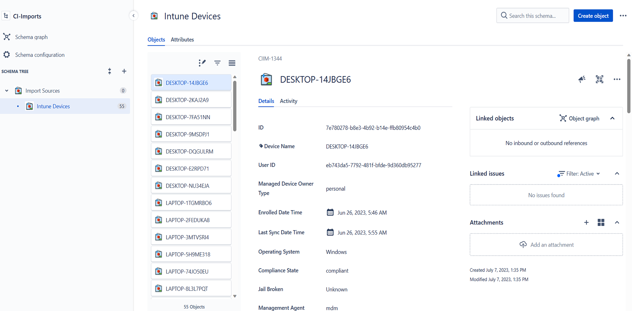The image size is (636, 311).
Task: Open bulk edit tool above the object list
Action: pyautogui.click(x=202, y=63)
